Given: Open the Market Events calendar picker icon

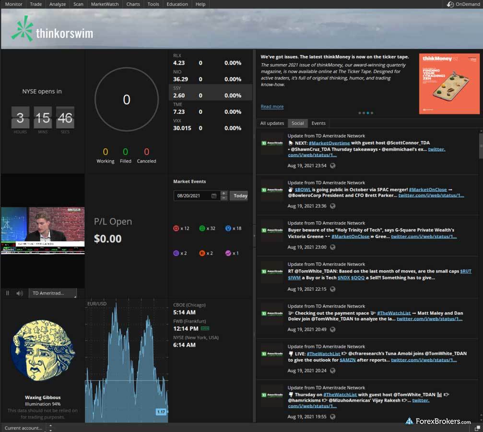Looking at the screenshot, I should (x=214, y=195).
